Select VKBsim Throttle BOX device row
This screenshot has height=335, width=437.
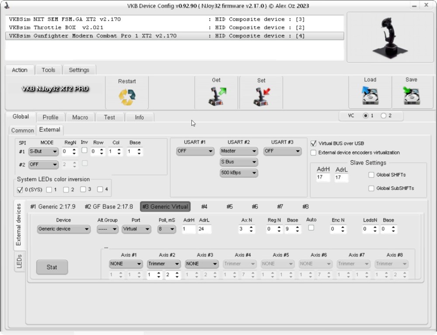[174, 28]
